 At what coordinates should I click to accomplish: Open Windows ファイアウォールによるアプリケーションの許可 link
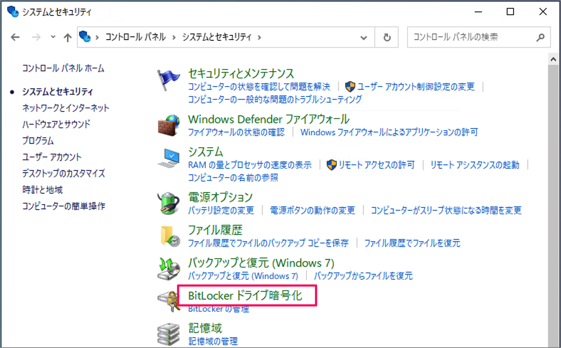389,132
